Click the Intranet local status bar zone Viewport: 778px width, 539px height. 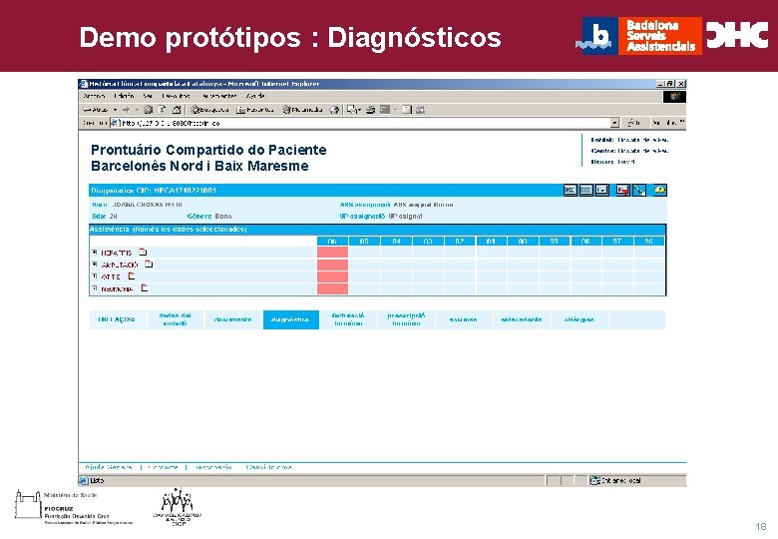pos(615,480)
